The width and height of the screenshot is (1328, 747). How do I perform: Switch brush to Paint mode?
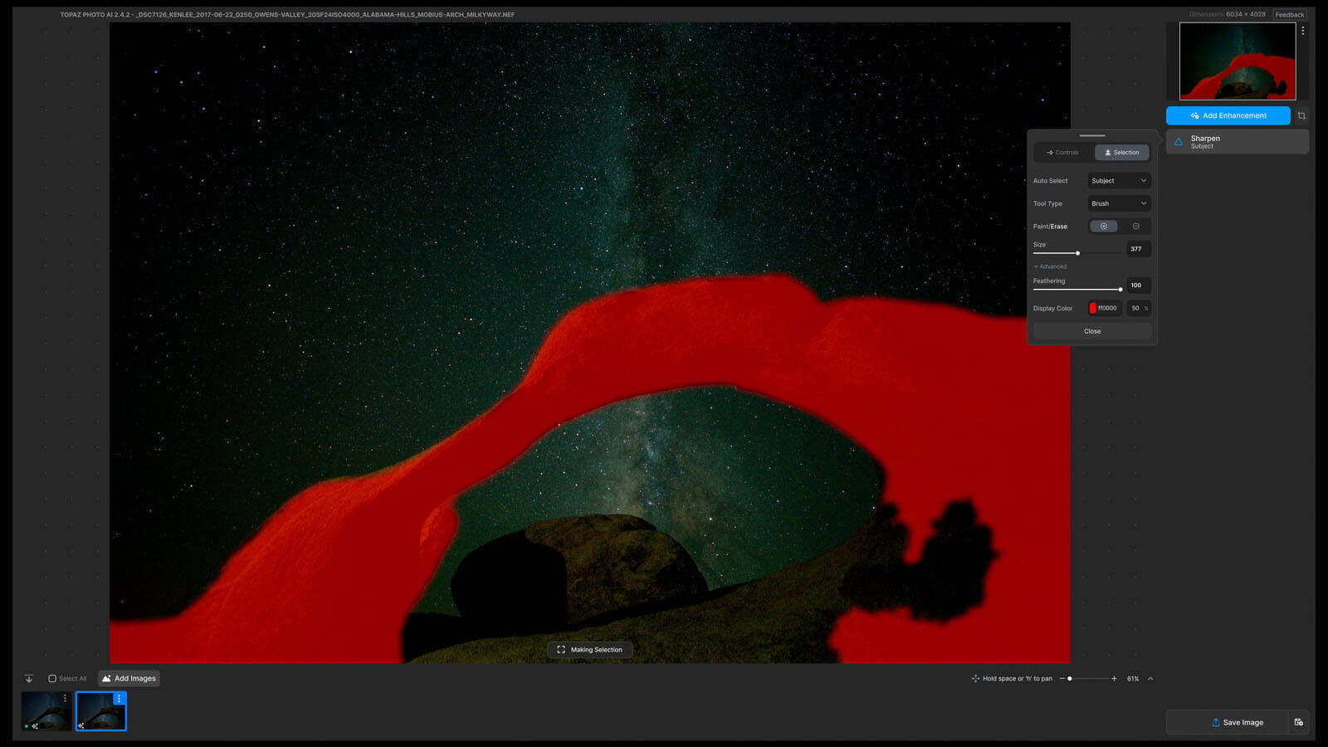(1103, 226)
